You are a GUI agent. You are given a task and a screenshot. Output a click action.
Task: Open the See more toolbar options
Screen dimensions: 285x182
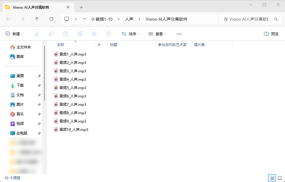[179, 34]
